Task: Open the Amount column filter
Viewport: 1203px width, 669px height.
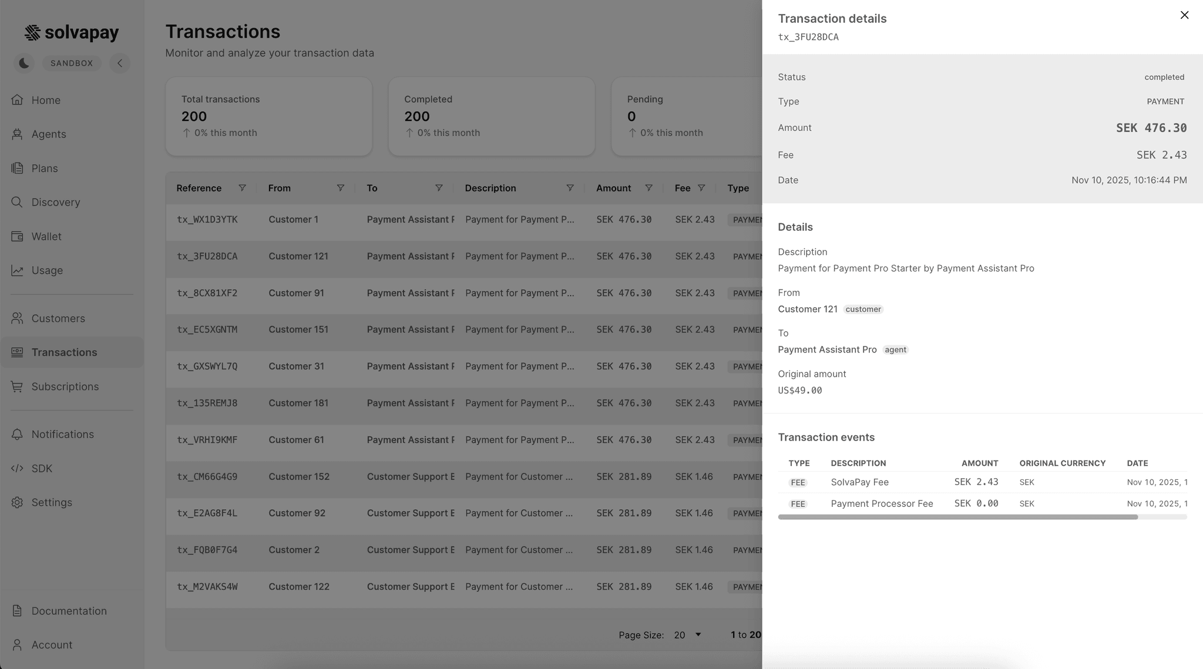Action: (x=648, y=188)
